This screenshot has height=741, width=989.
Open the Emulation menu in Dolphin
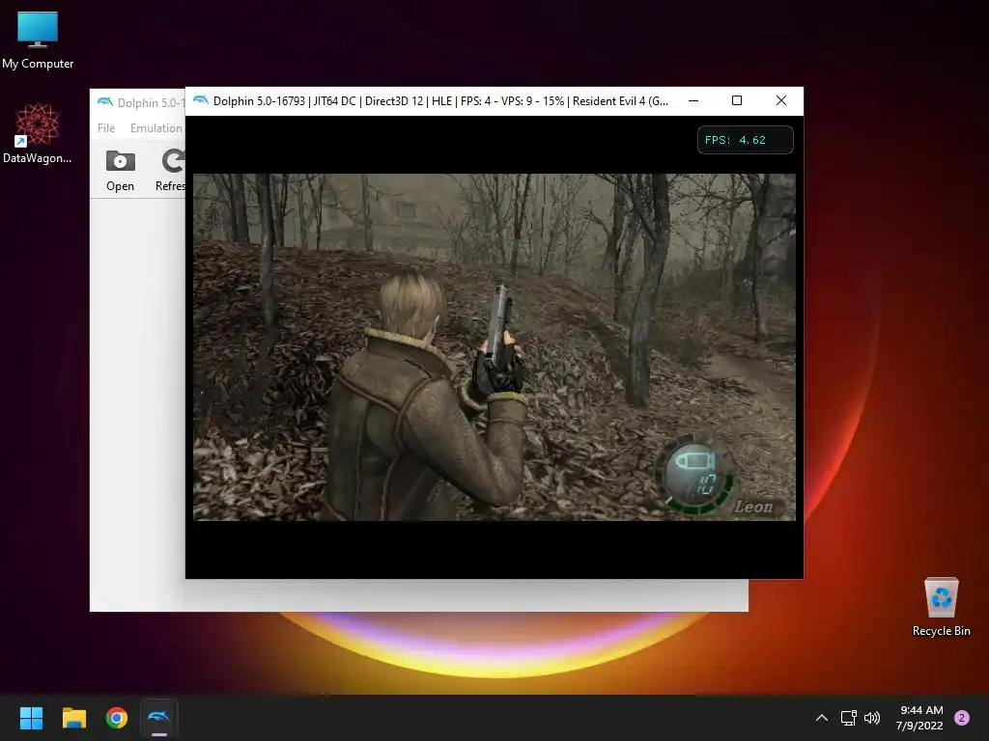[156, 128]
